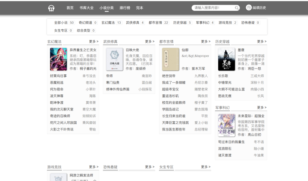
Task: Open cover of 仙御 book
Action: 171,59
